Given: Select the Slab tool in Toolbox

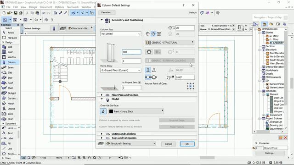Looking at the screenshot, I should coord(10,72).
